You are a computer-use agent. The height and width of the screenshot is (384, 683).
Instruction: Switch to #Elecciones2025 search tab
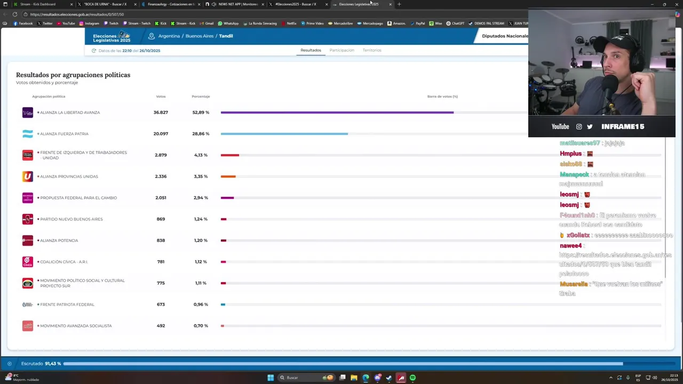pos(298,4)
